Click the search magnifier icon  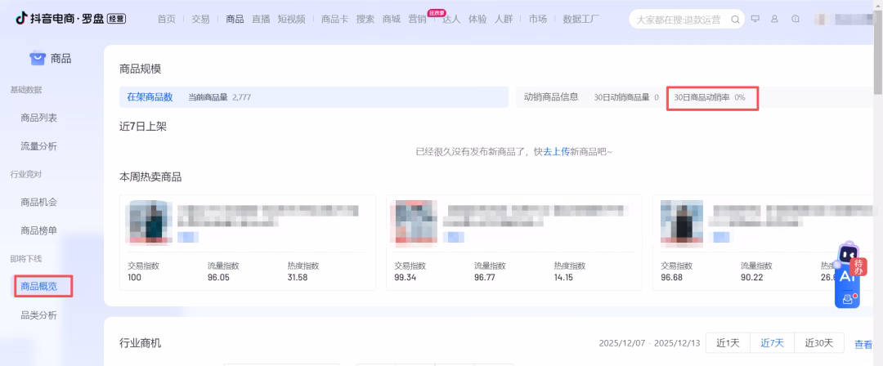coord(735,20)
